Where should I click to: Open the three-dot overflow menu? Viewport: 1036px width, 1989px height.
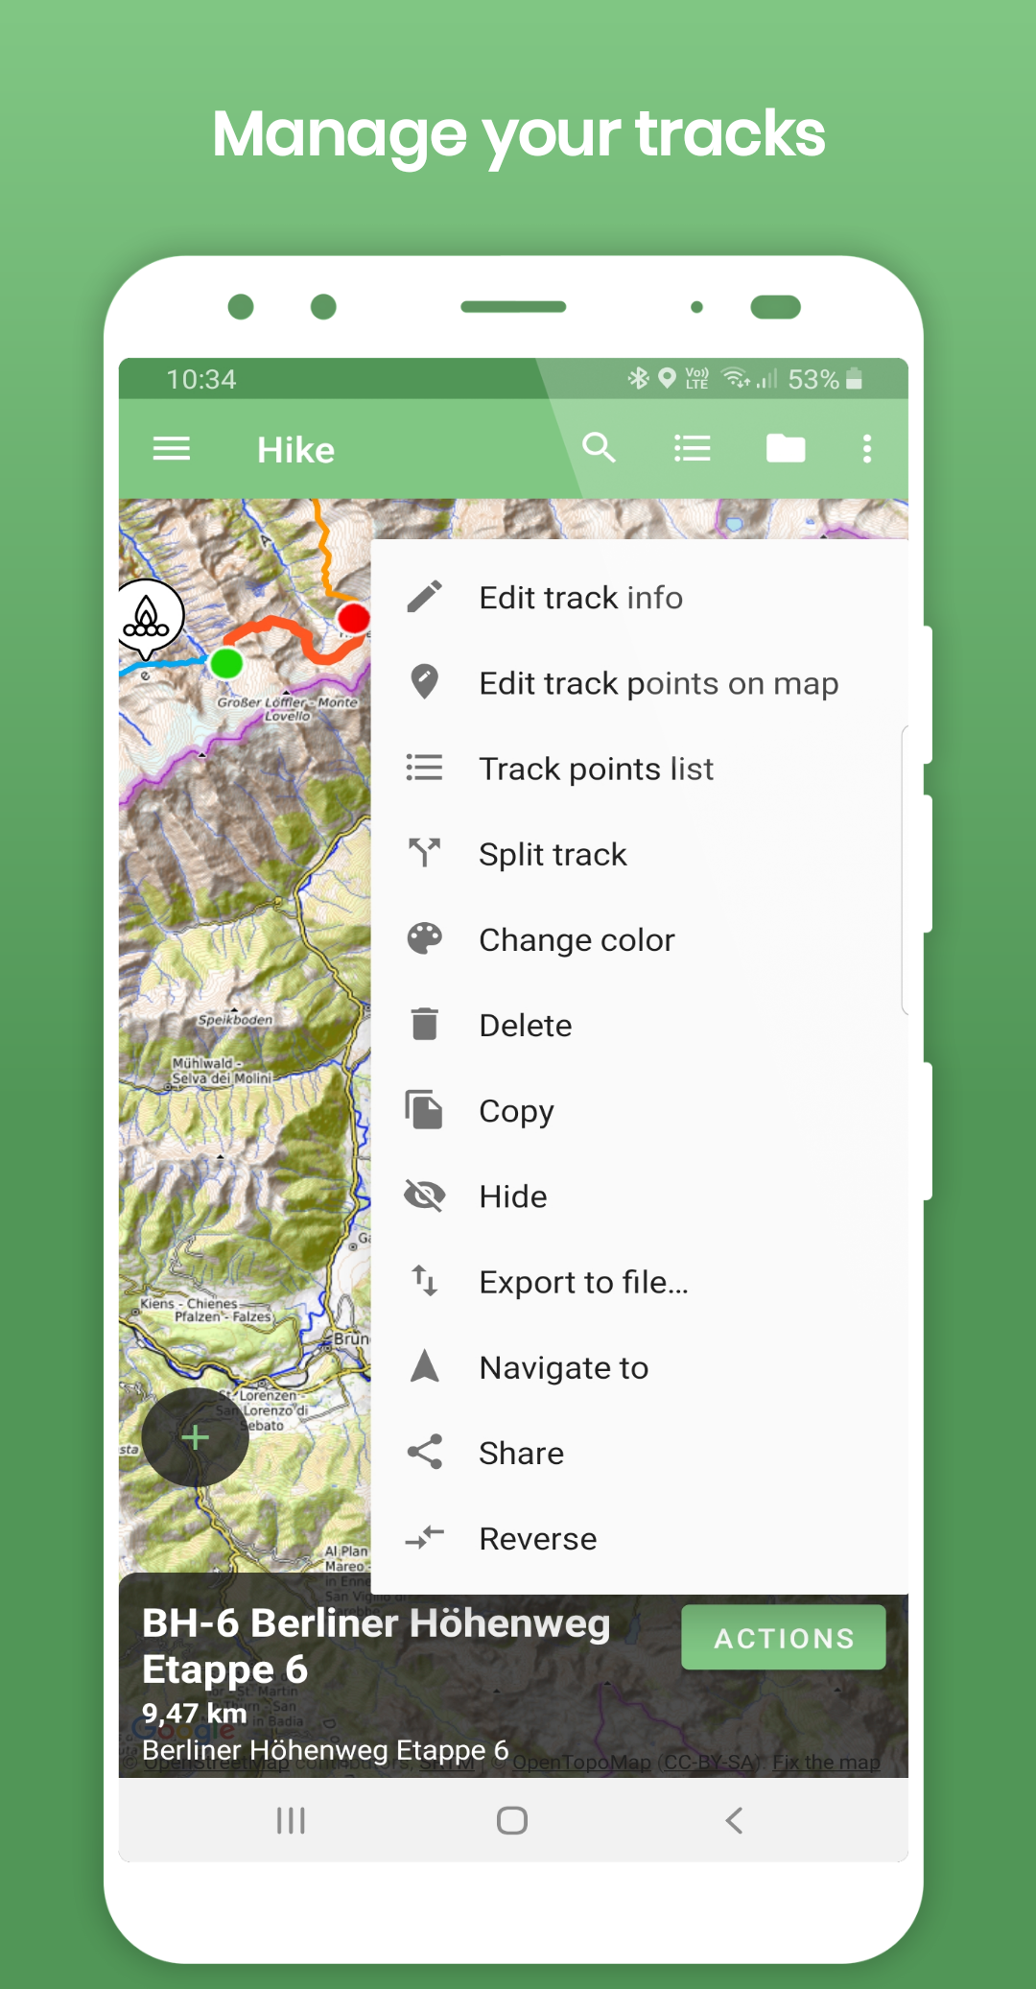[867, 448]
